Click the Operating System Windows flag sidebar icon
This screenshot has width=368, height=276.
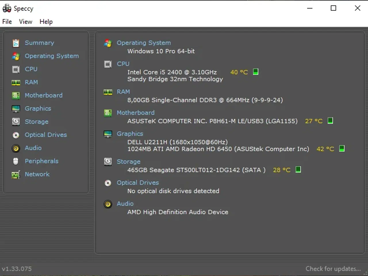point(16,56)
